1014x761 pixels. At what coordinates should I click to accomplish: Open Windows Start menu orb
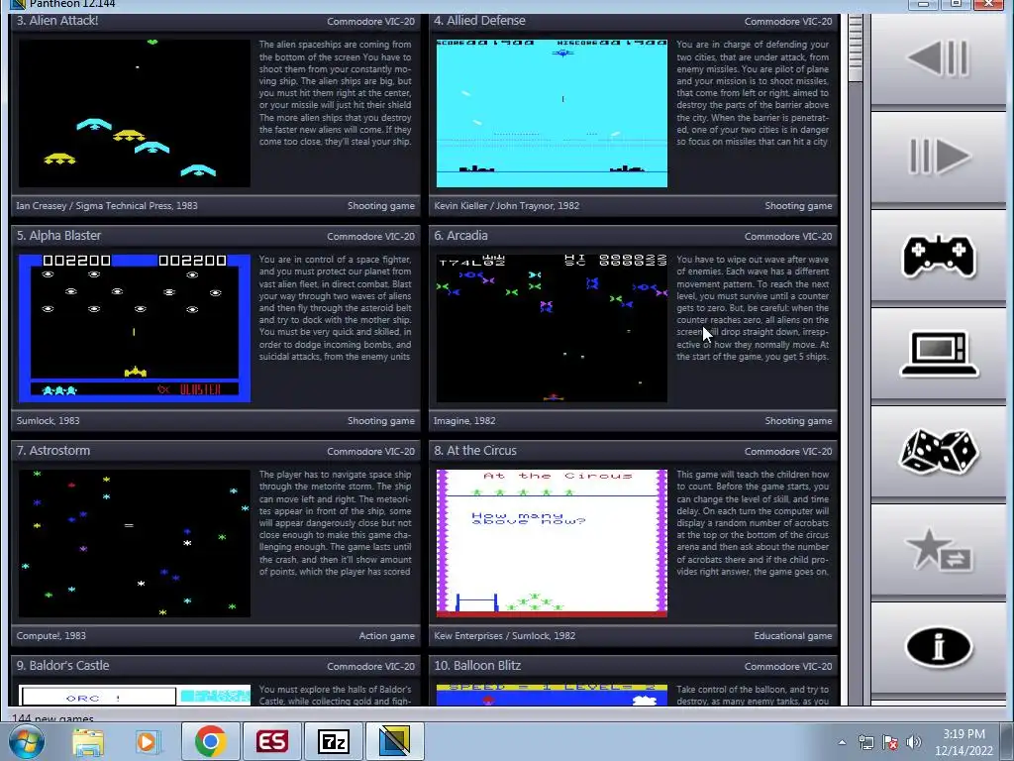tap(27, 741)
